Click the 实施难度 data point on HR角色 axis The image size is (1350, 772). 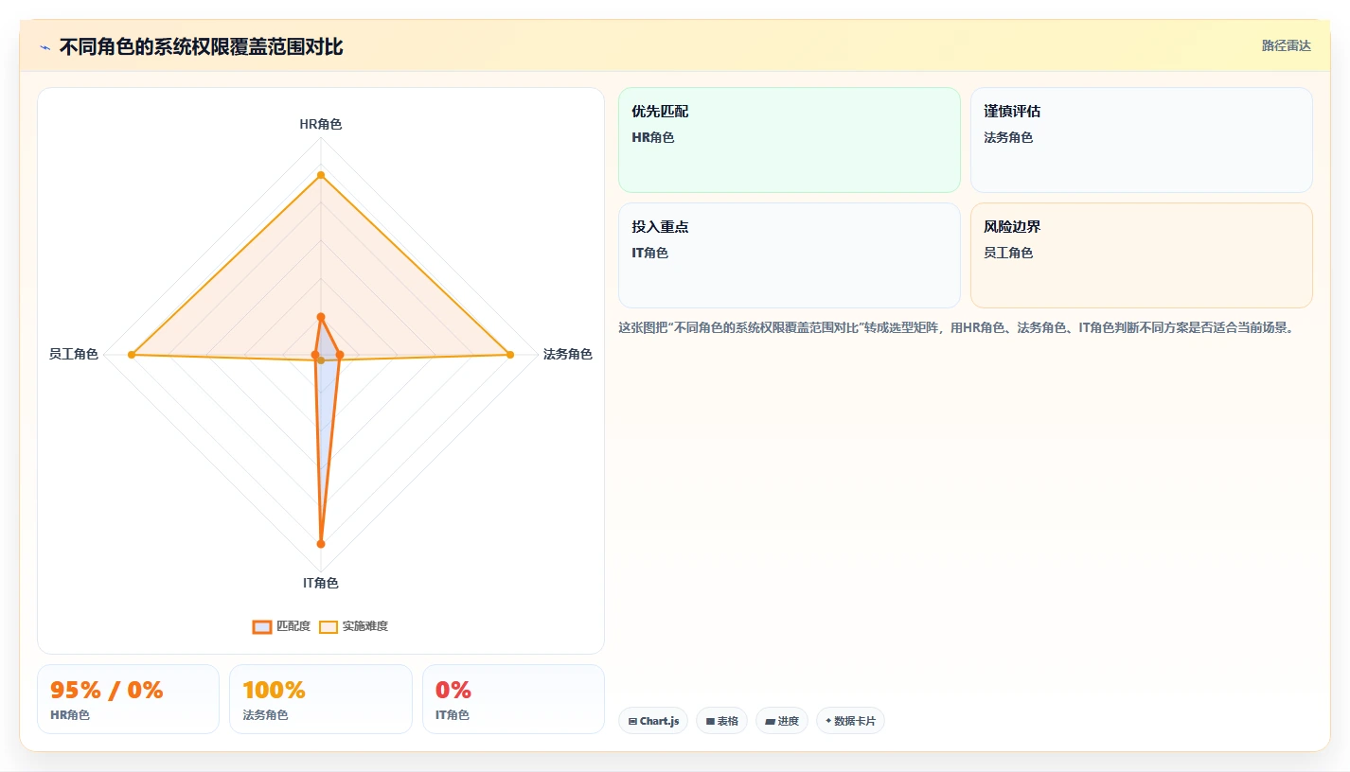(x=321, y=175)
